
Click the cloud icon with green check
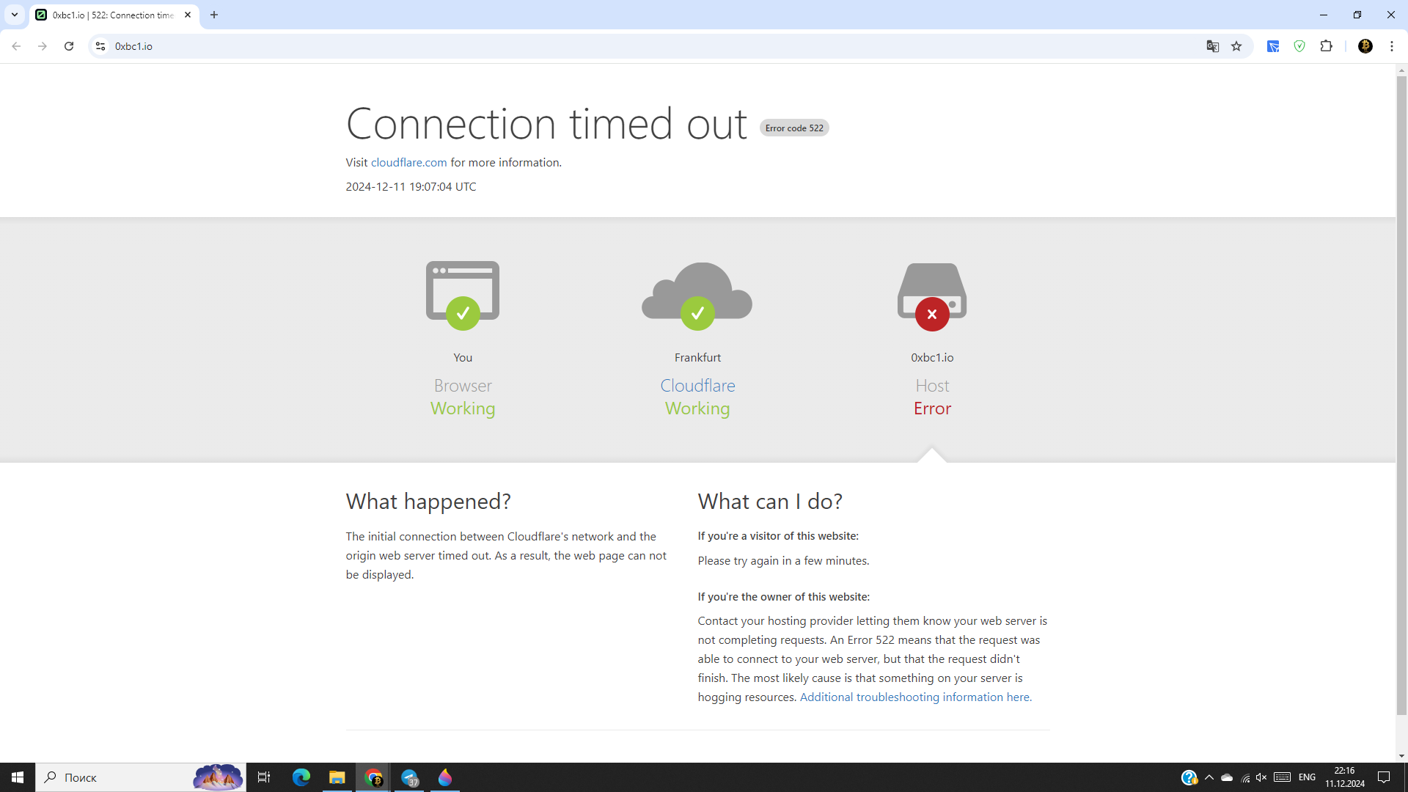pos(697,295)
